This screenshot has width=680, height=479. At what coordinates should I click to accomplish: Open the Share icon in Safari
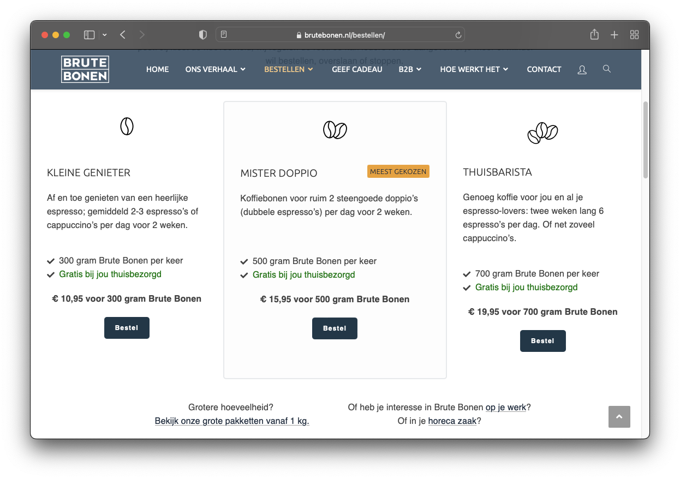pos(594,34)
